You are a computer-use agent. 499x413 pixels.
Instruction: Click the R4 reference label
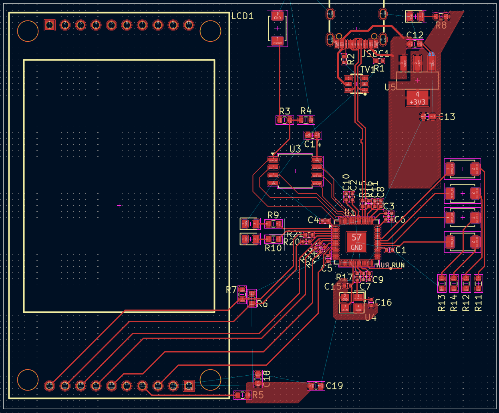pyautogui.click(x=306, y=111)
